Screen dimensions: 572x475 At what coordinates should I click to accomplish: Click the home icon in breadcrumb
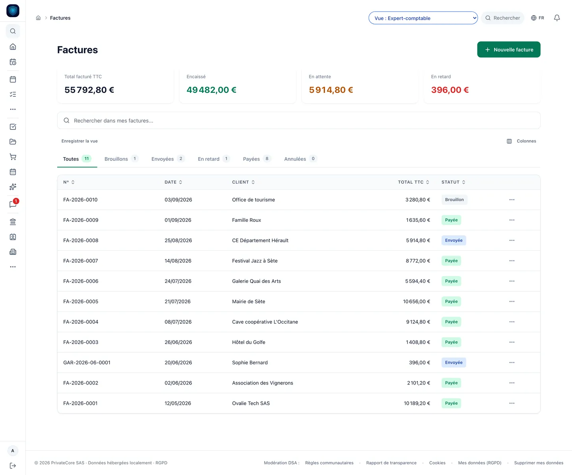point(38,18)
